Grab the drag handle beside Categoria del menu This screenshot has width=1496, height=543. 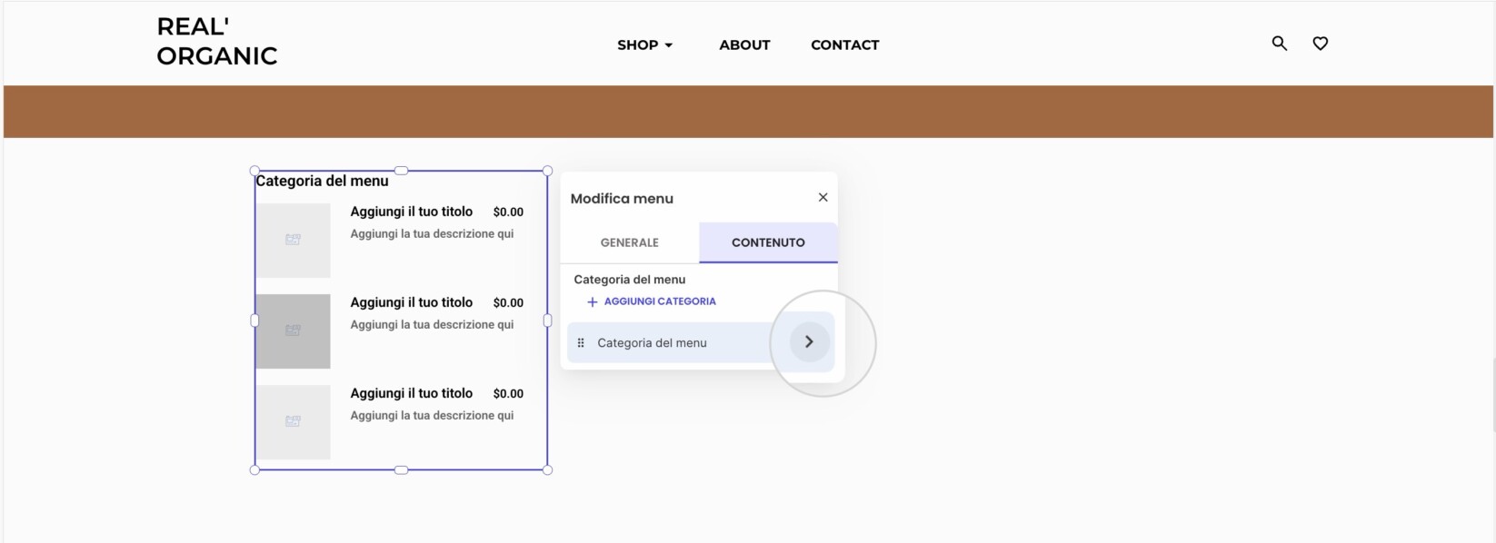581,342
